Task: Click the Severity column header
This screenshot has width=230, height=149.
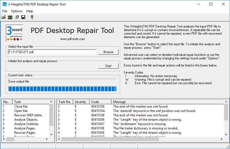Action: coord(81,102)
